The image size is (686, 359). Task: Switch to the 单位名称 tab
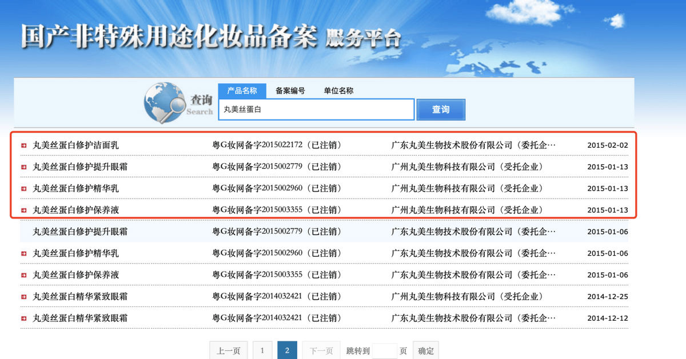[x=338, y=91]
